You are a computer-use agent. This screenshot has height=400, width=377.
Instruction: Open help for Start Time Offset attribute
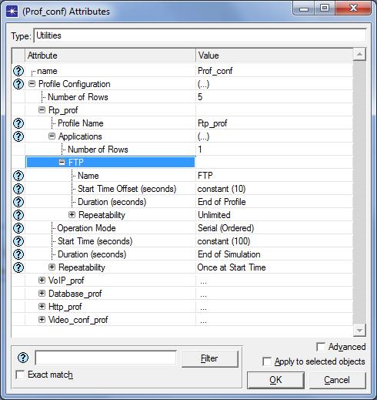[x=18, y=189]
